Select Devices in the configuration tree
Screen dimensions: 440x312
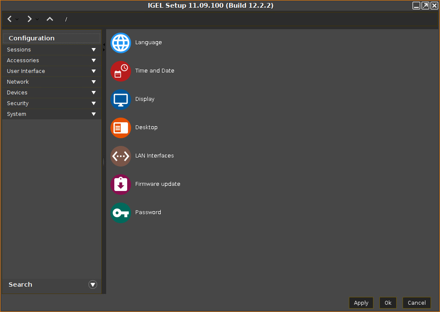pyautogui.click(x=17, y=93)
